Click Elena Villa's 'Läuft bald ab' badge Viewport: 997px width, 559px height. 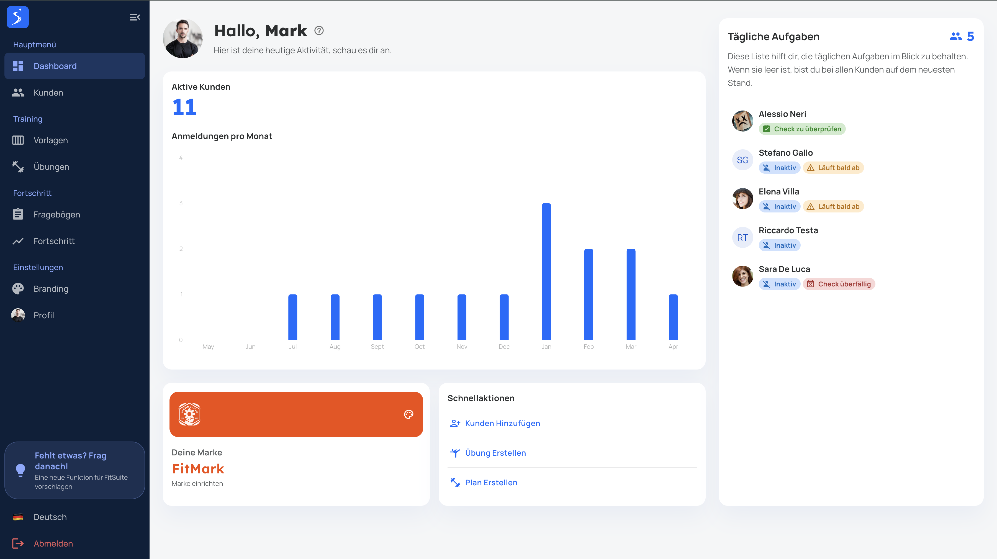833,206
